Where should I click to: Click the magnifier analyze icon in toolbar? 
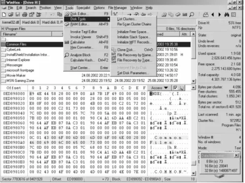192,15
